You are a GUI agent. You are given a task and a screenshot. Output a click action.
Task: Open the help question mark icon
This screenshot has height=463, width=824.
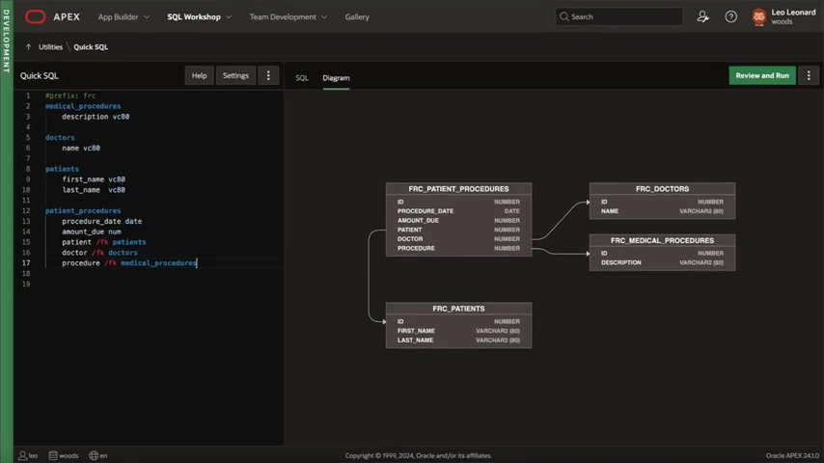(730, 16)
